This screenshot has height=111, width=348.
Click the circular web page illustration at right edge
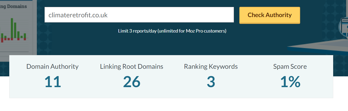pos(344,26)
